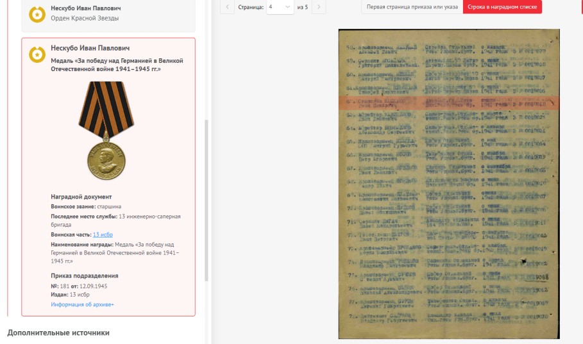This screenshot has width=583, height=344.
Task: Go to the previous document page arrow
Action: click(x=227, y=7)
